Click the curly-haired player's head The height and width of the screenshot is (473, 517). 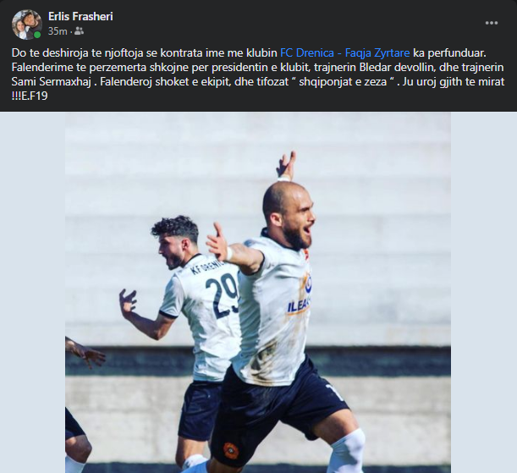(175, 240)
